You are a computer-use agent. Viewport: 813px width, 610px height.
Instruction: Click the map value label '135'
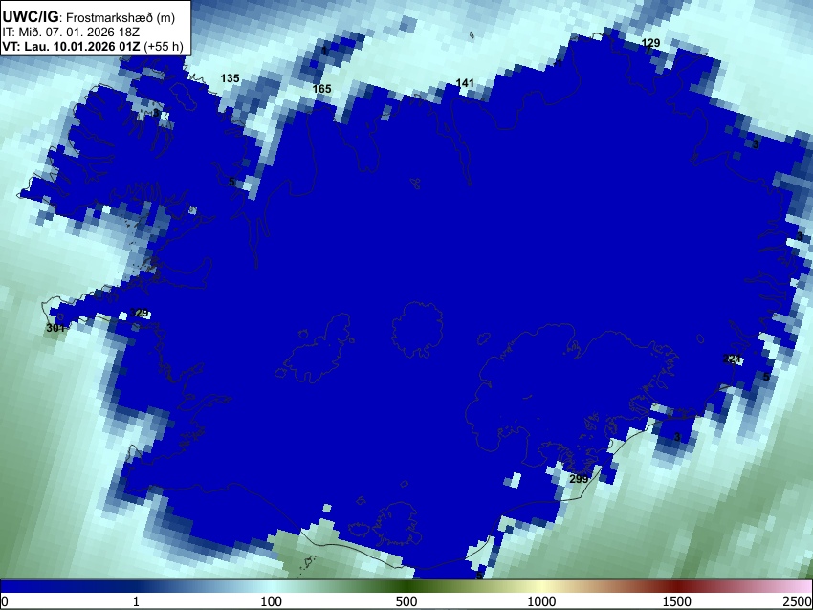pos(231,78)
